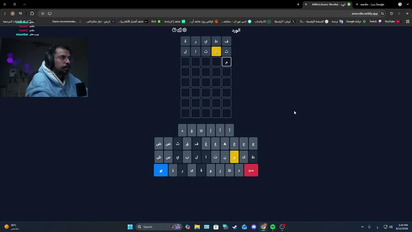Tap the ج key on the keyboard

point(253,144)
